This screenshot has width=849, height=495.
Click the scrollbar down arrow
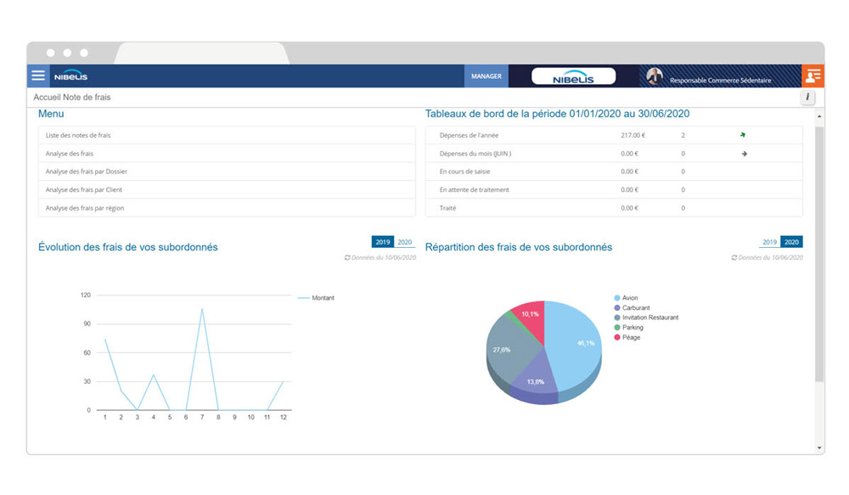point(819,447)
